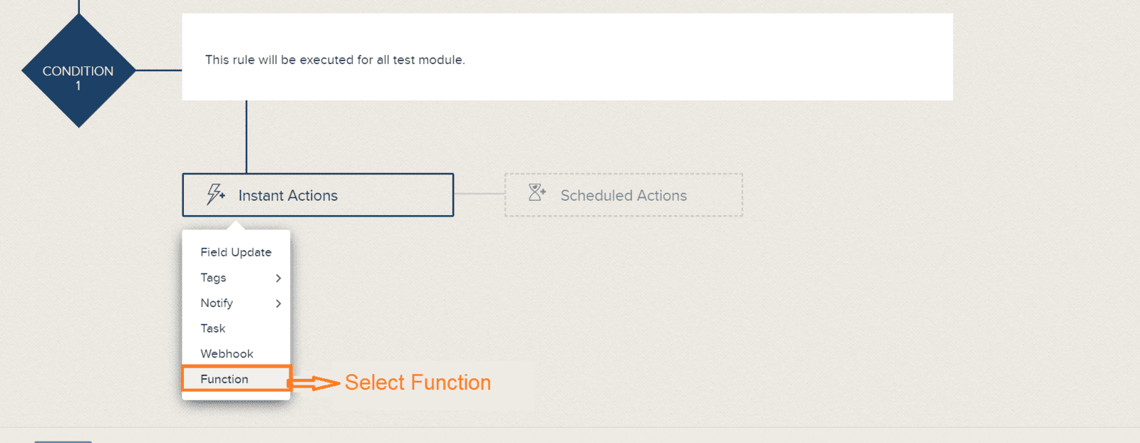Click the partially visible bottom-left button
The height and width of the screenshot is (443, 1140).
coord(63,442)
